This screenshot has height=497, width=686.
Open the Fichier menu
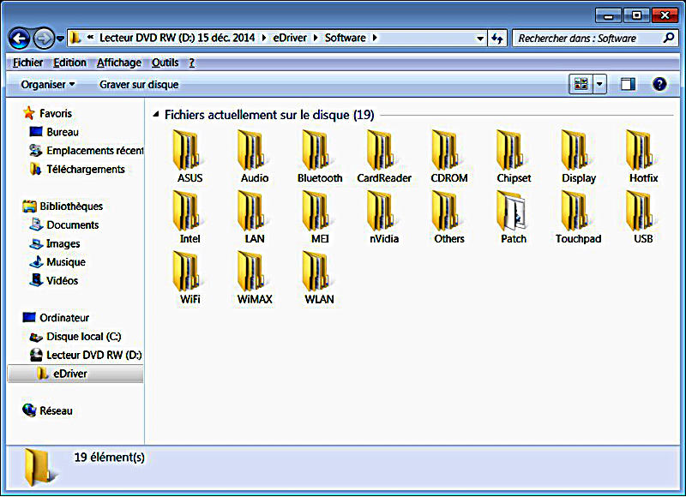point(27,63)
